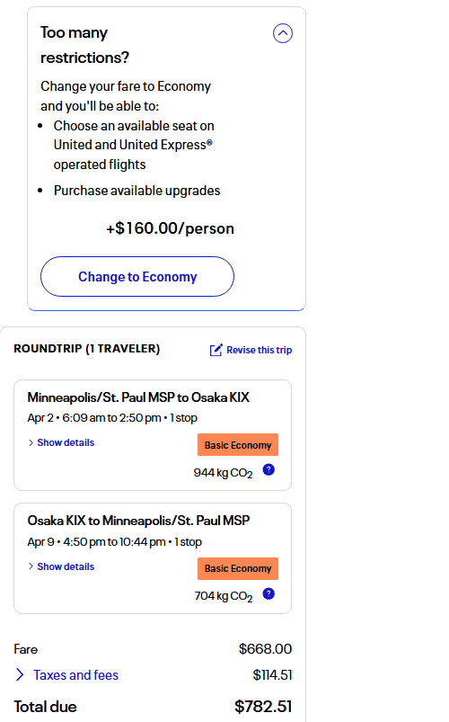
Task: Click the Change to Economy button
Action: coord(137,276)
